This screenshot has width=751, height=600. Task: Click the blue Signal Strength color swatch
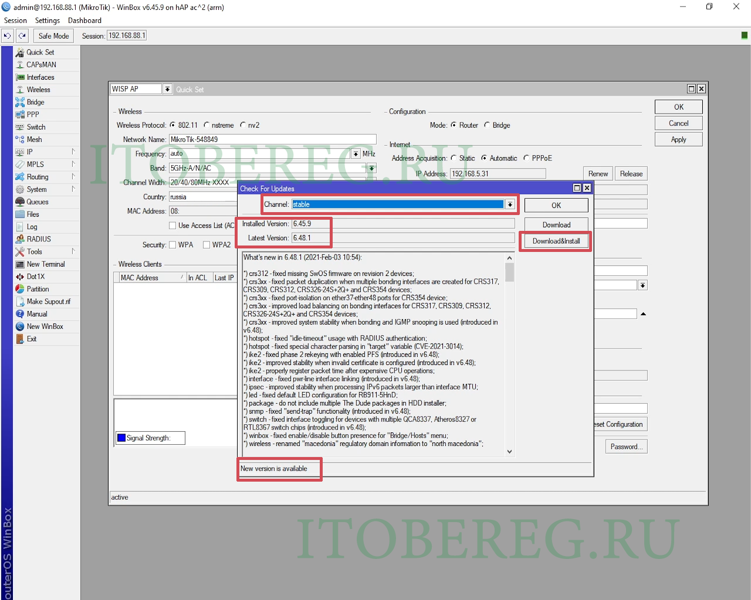point(121,438)
